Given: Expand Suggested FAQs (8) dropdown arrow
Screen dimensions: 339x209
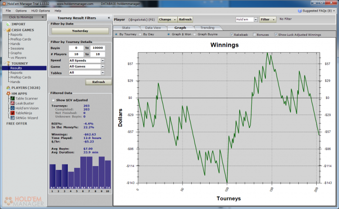Looking at the screenshot, I should pyautogui.click(x=334, y=11).
